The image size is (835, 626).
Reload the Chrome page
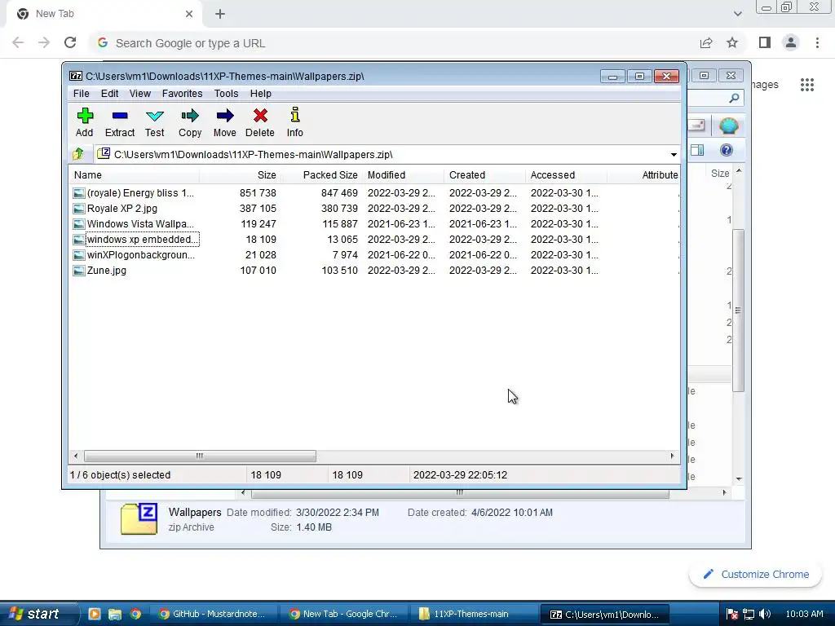coord(70,42)
